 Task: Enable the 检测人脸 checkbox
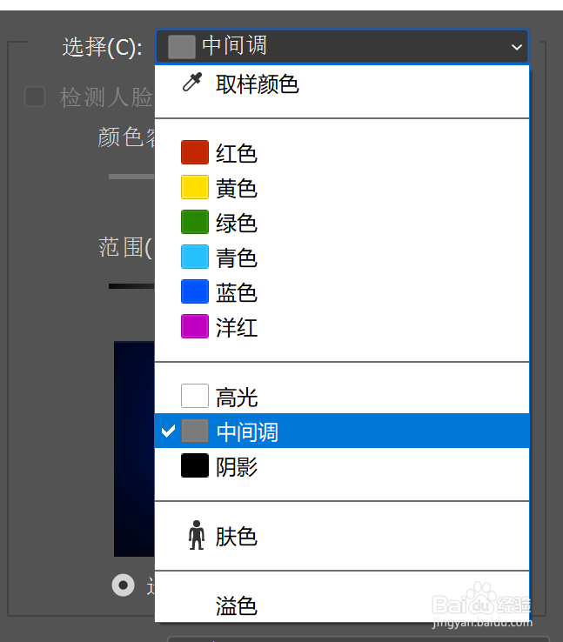pos(35,97)
